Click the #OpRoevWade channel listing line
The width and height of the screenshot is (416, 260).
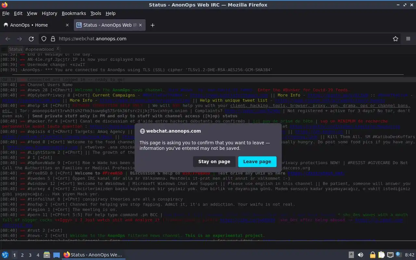[205, 165]
